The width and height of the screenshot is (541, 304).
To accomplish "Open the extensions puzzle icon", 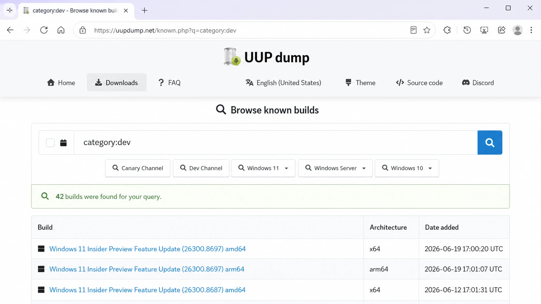I will pyautogui.click(x=447, y=30).
